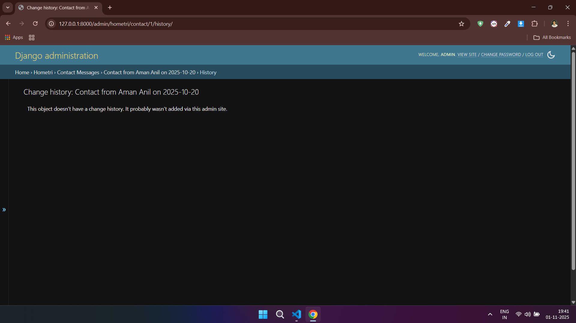Click the History breadcrumb text
Image resolution: width=576 pixels, height=323 pixels.
point(208,72)
